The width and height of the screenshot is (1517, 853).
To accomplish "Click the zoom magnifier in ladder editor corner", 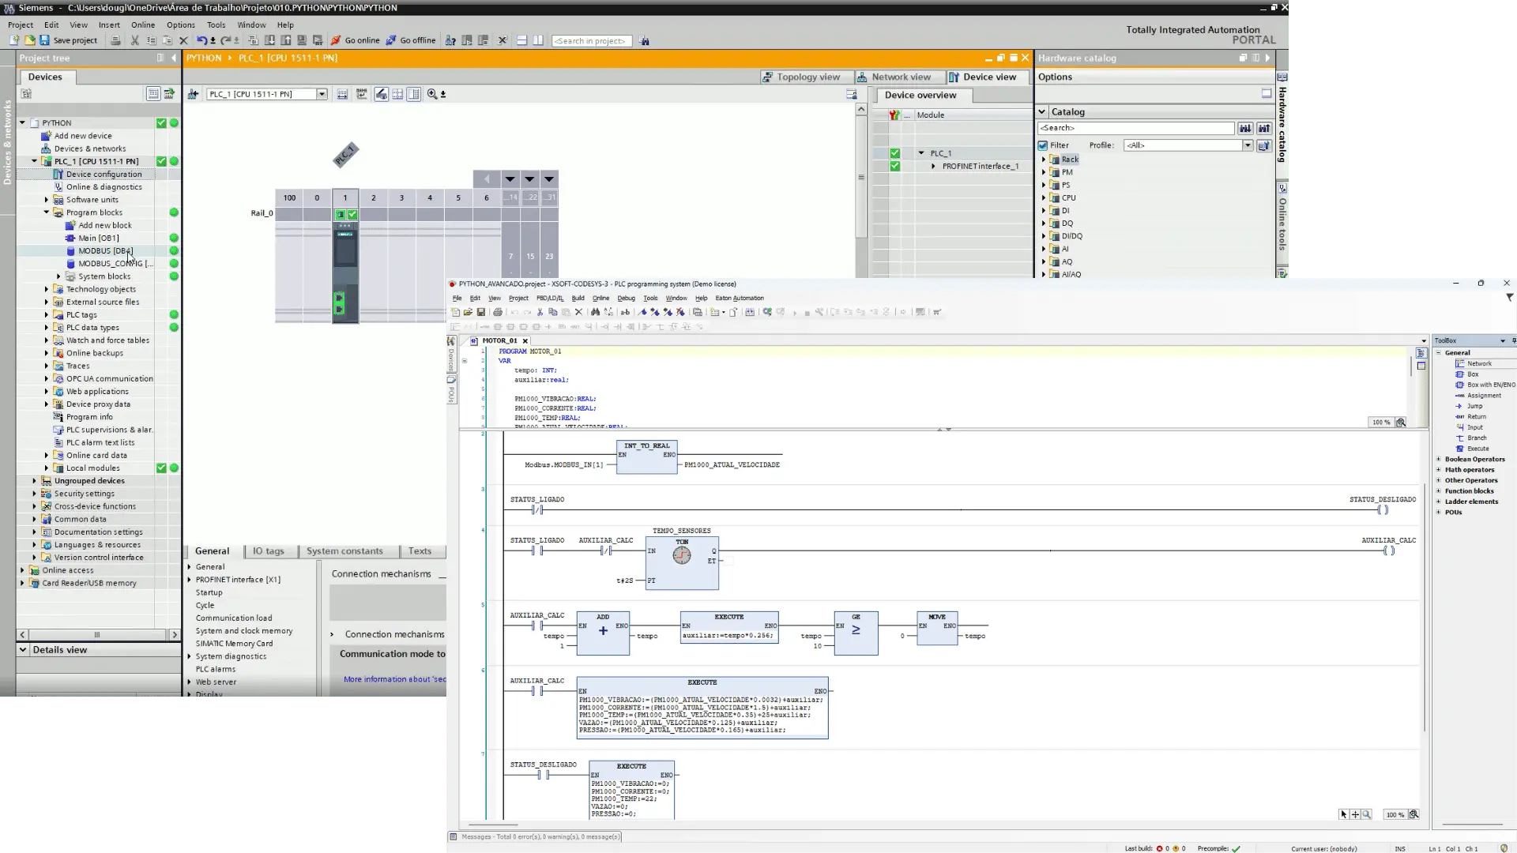I will pyautogui.click(x=1366, y=814).
